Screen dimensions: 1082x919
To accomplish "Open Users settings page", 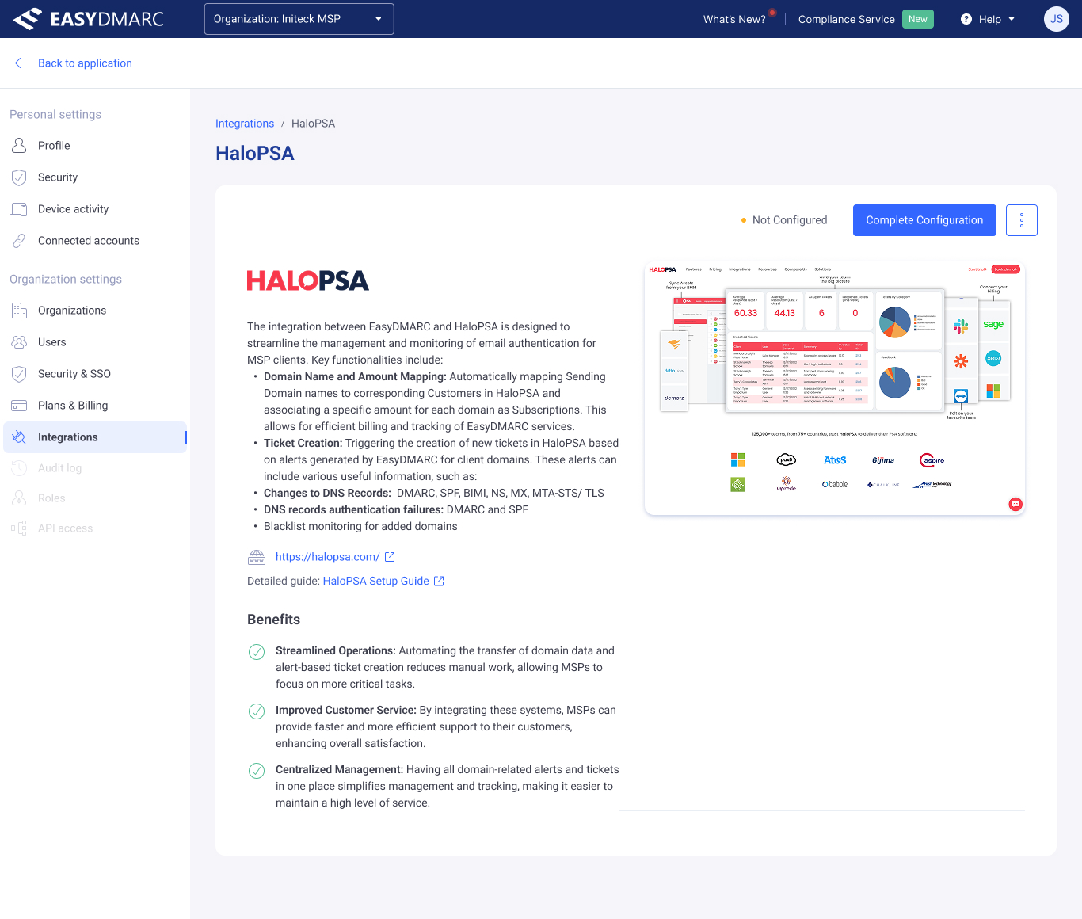I will [x=52, y=342].
